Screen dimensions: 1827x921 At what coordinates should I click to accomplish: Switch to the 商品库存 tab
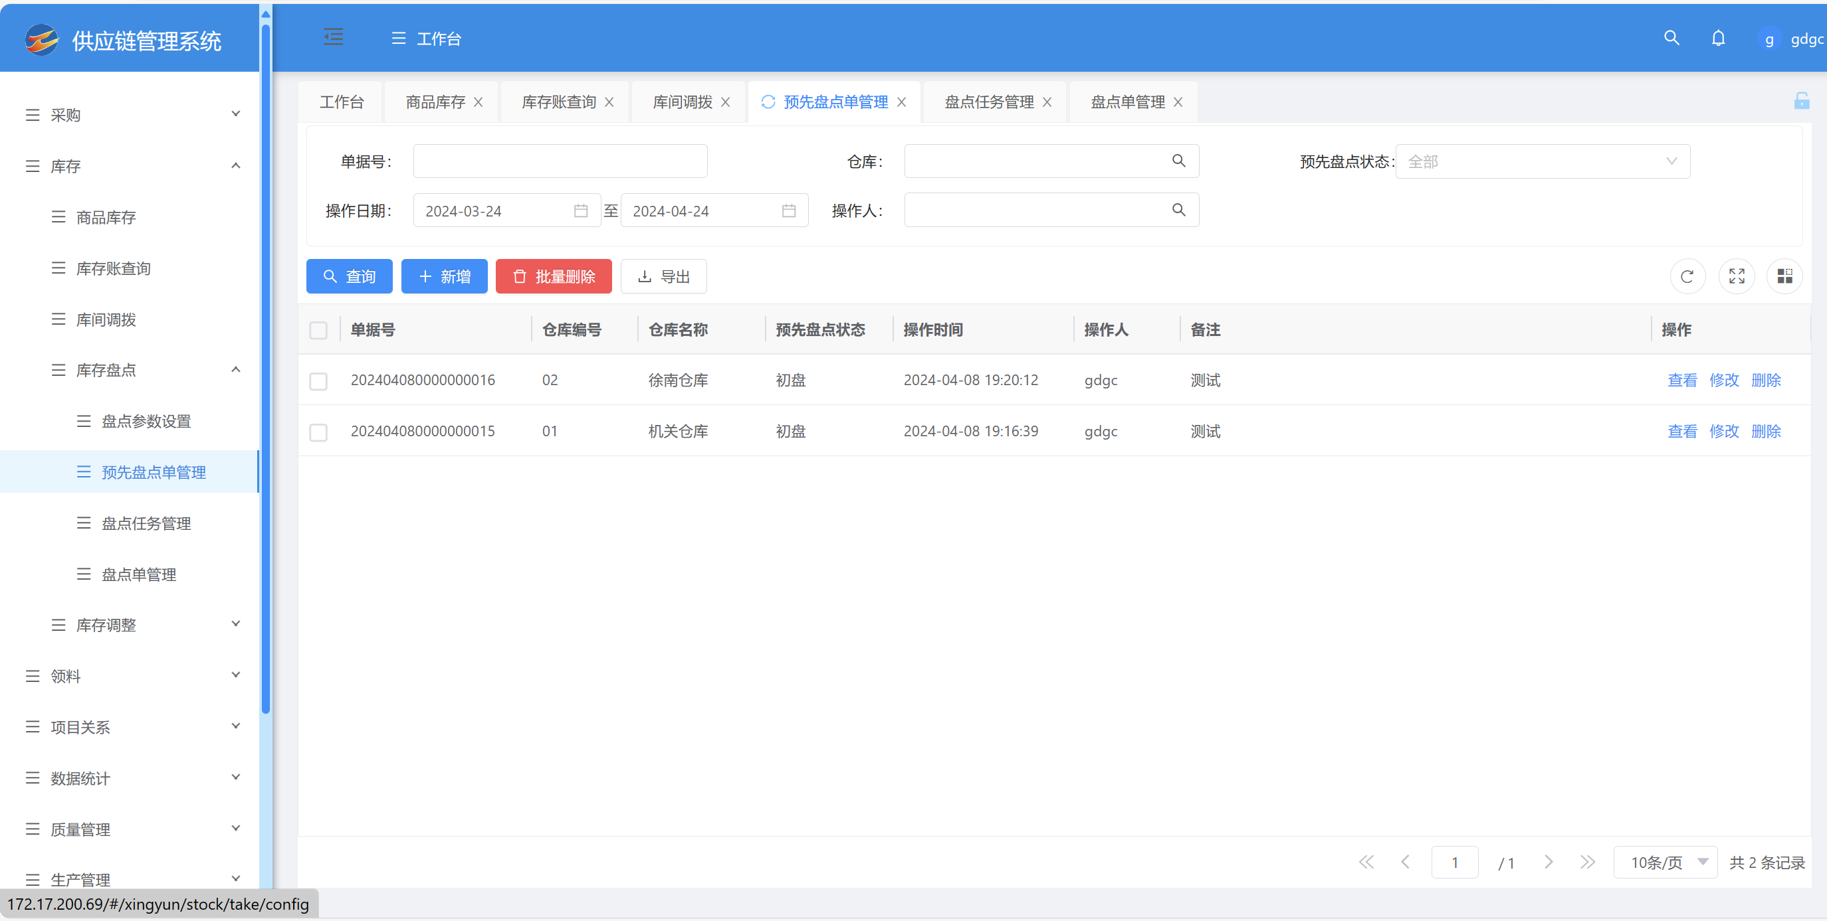click(x=435, y=102)
